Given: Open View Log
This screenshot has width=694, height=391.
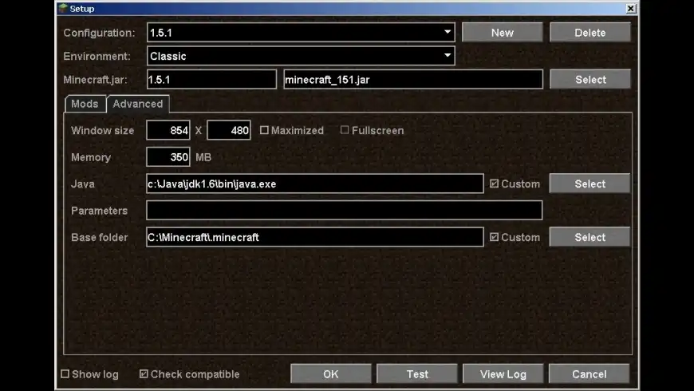Looking at the screenshot, I should click(503, 374).
